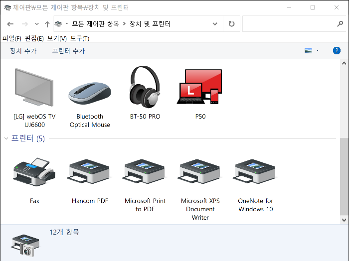Open the 보기(V) menu
Screen dimensions: 349x261
point(57,38)
